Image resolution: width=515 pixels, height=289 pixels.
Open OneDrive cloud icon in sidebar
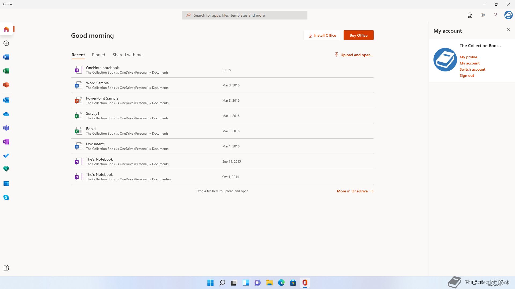pyautogui.click(x=6, y=114)
